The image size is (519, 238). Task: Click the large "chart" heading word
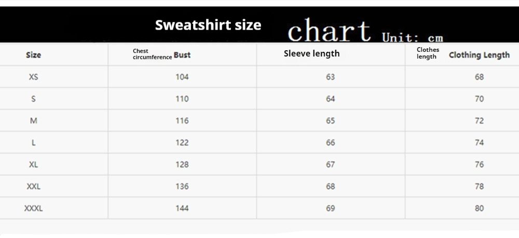(x=329, y=31)
